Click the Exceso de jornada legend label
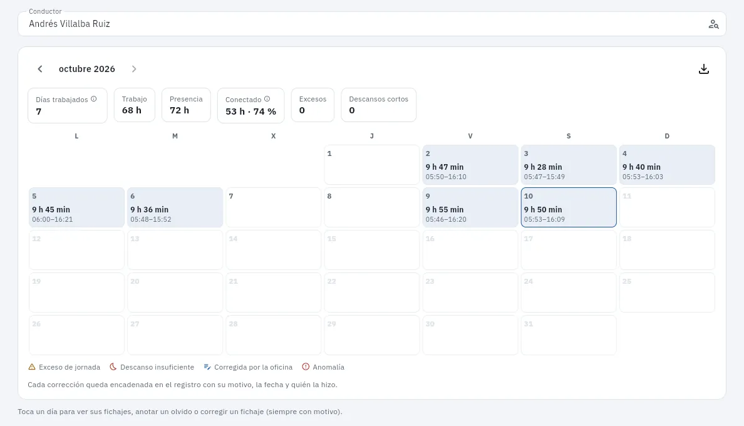The width and height of the screenshot is (744, 426). (x=70, y=367)
